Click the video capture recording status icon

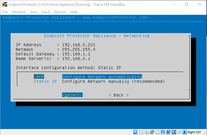[x=168, y=132]
